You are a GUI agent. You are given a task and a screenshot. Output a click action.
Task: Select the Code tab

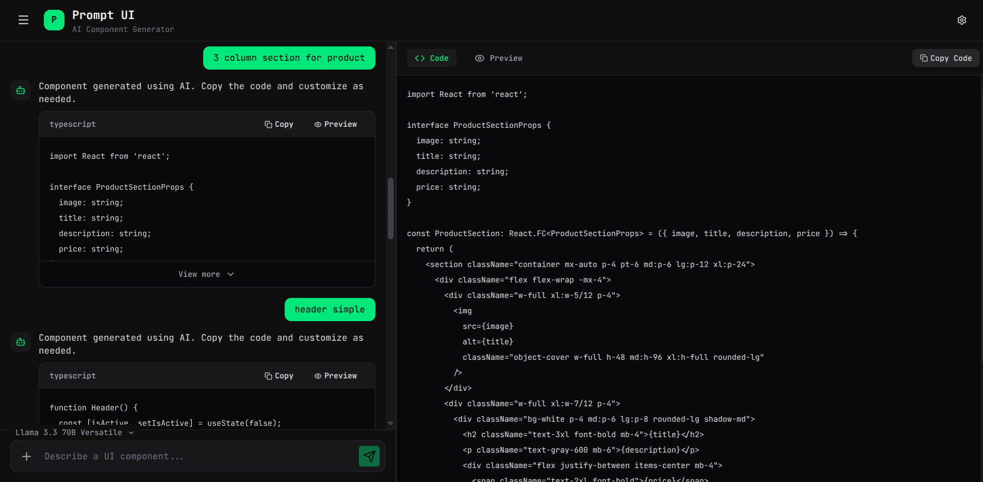[432, 58]
